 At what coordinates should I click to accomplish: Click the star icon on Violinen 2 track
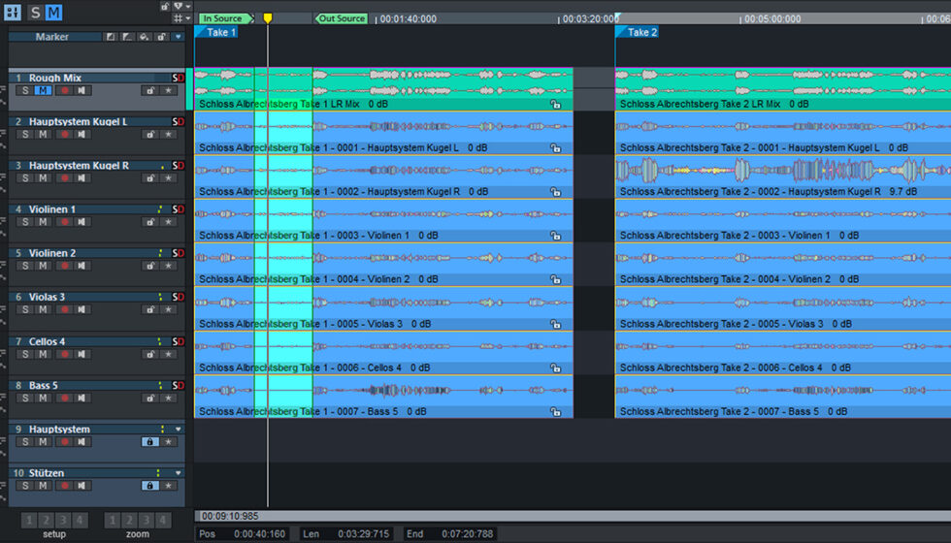pos(169,267)
